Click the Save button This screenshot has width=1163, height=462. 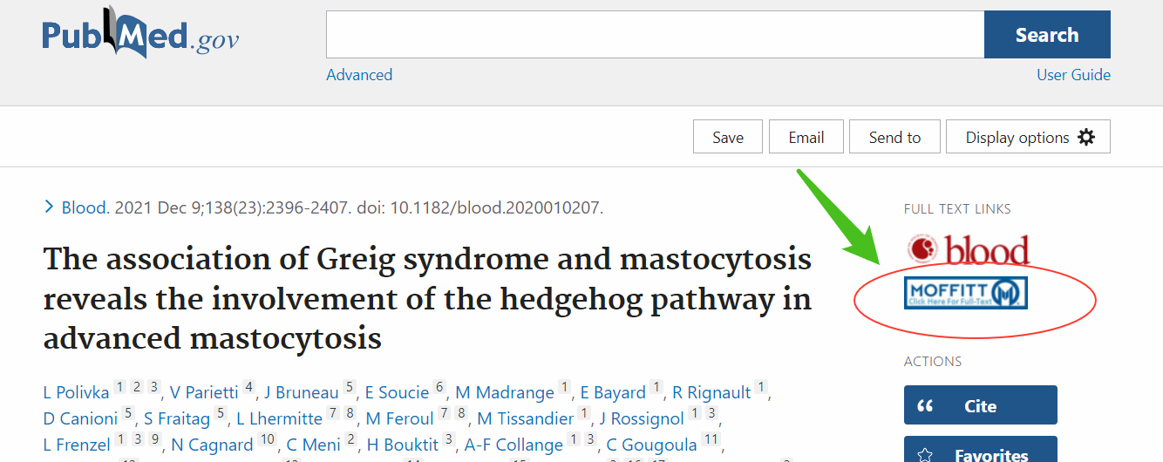(727, 137)
